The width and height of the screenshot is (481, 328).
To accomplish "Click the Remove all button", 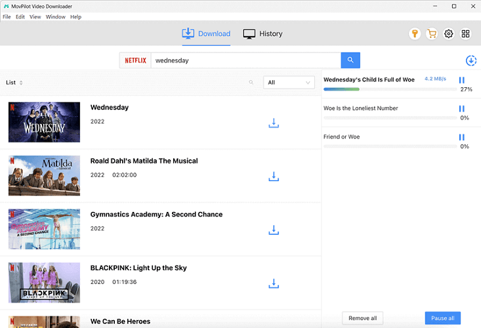I will [363, 318].
